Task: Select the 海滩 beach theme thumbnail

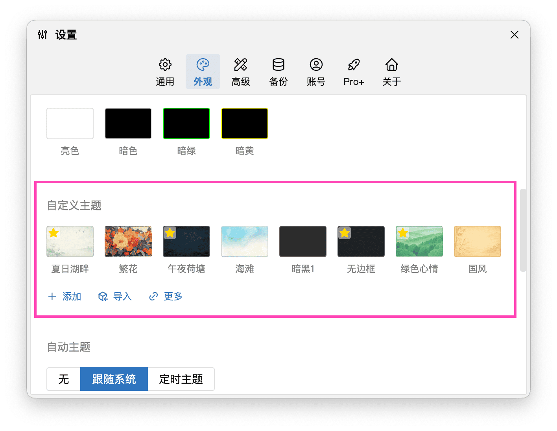Action: point(245,241)
